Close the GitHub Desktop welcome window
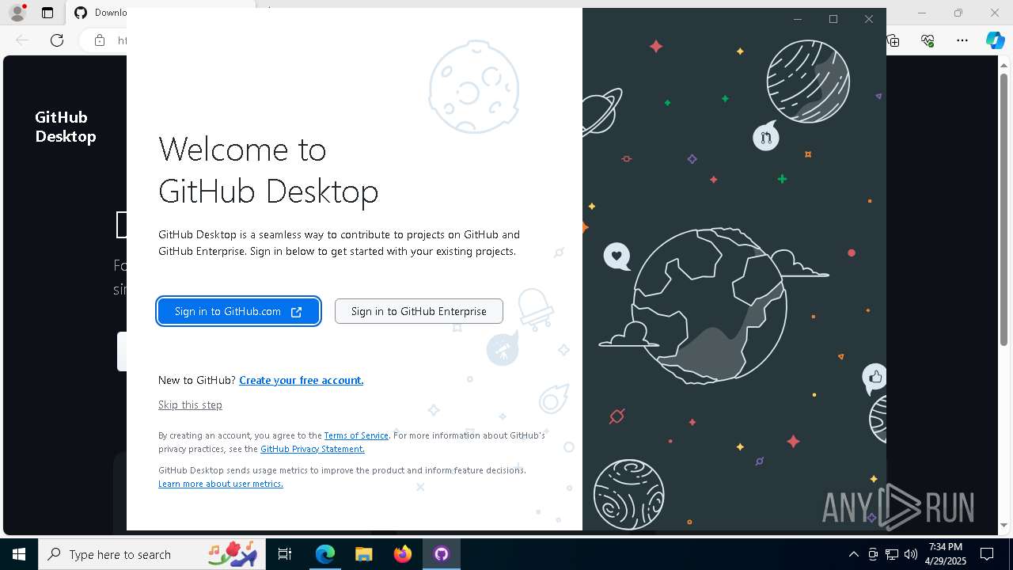This screenshot has height=570, width=1013. coord(869,19)
